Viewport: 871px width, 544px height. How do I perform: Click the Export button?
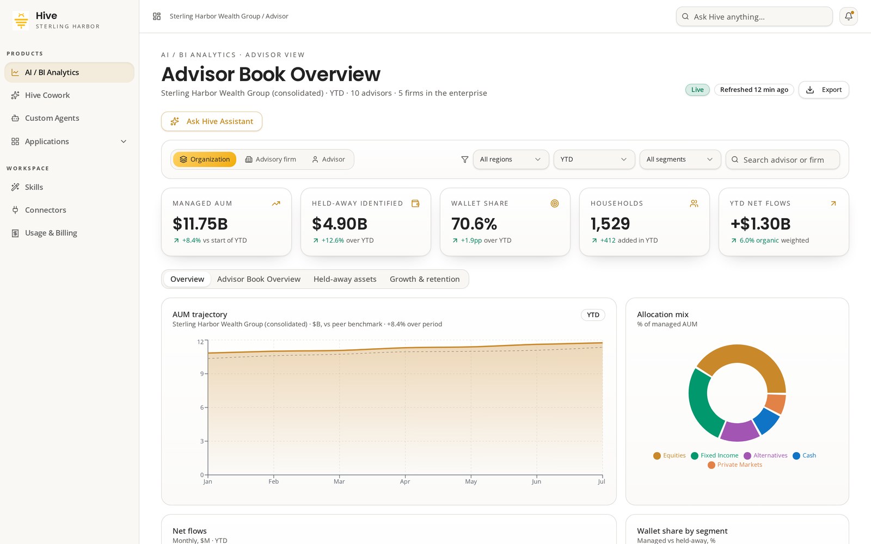[824, 90]
